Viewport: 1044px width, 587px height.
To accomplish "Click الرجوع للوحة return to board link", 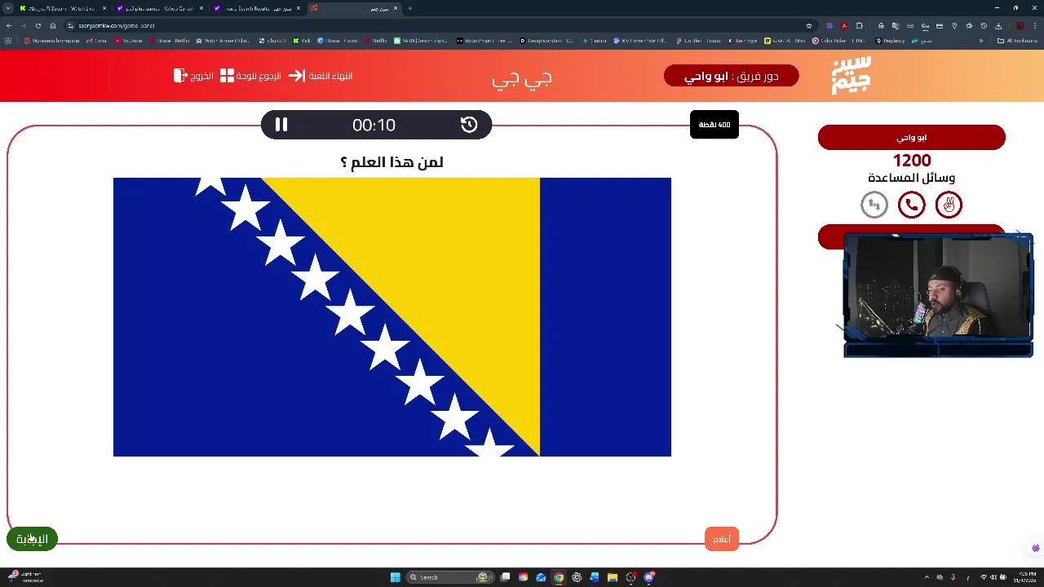I will [x=250, y=76].
